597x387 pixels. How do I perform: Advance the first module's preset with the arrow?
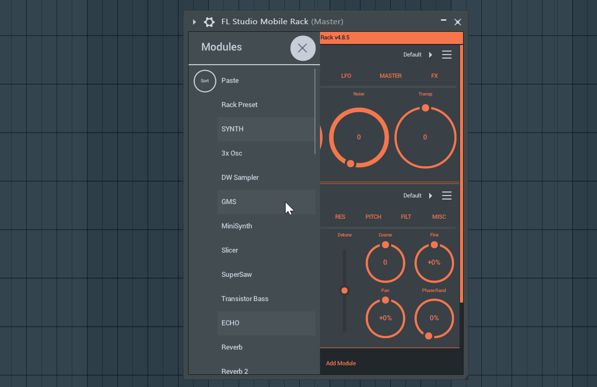tap(431, 55)
